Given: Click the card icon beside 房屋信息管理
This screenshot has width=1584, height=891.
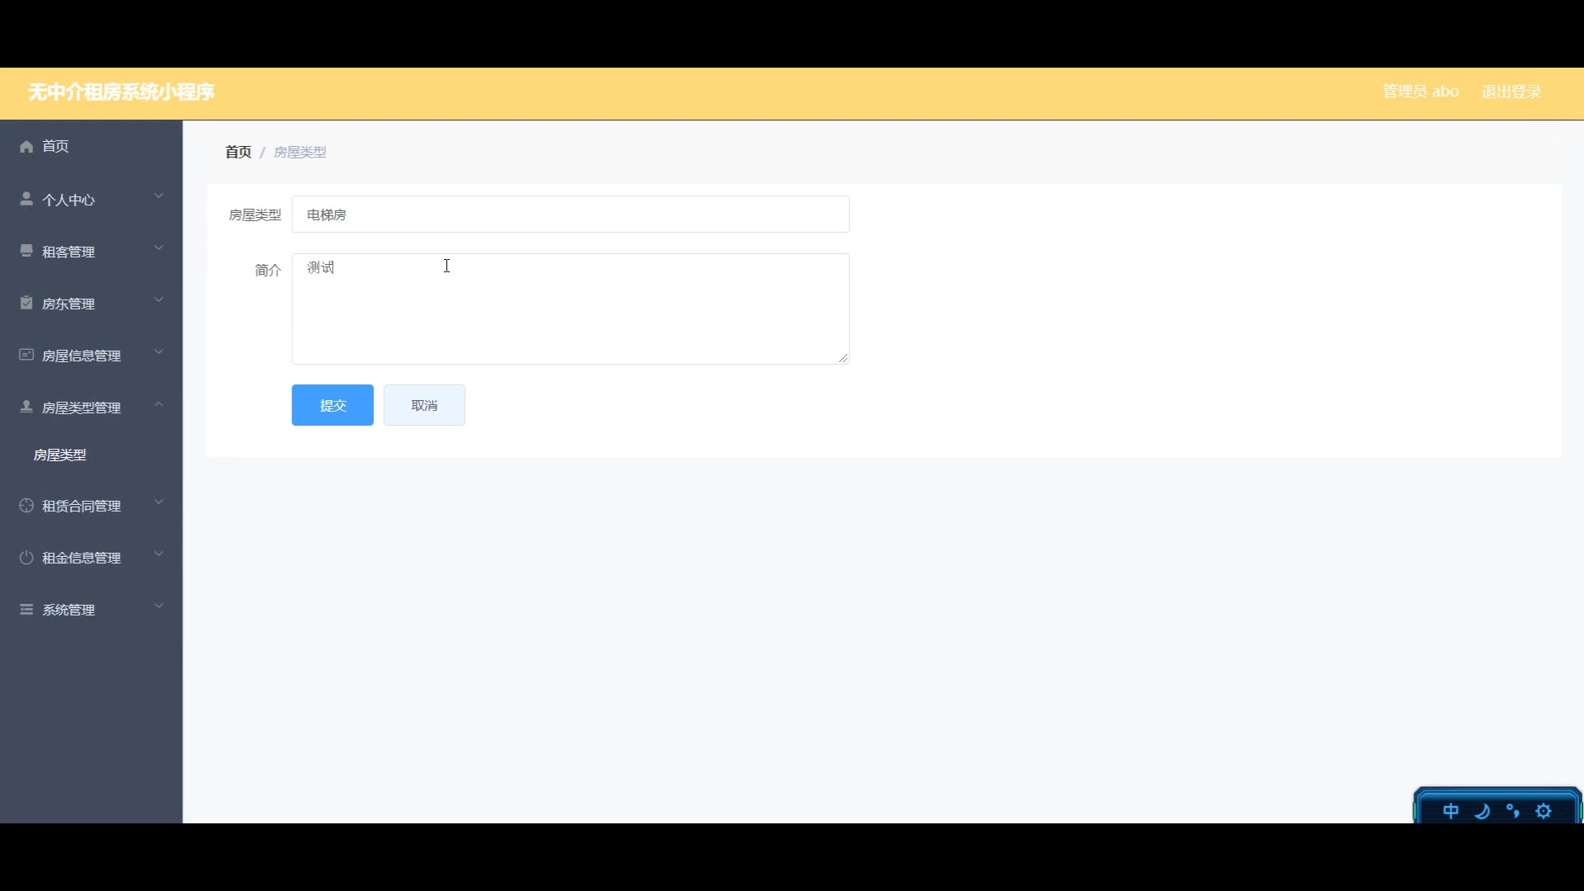Looking at the screenshot, I should [26, 355].
